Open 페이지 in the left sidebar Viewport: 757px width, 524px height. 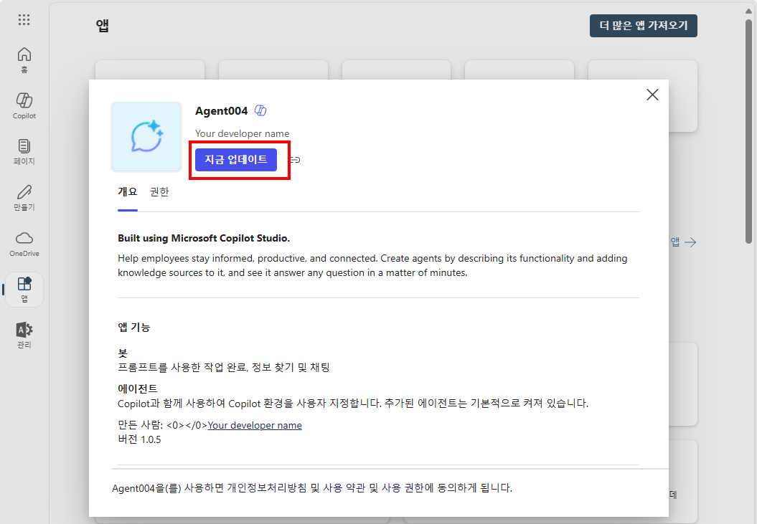[24, 151]
